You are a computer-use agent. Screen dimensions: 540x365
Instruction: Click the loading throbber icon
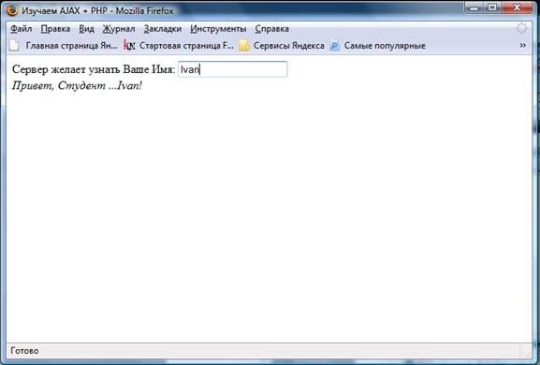tap(521, 28)
